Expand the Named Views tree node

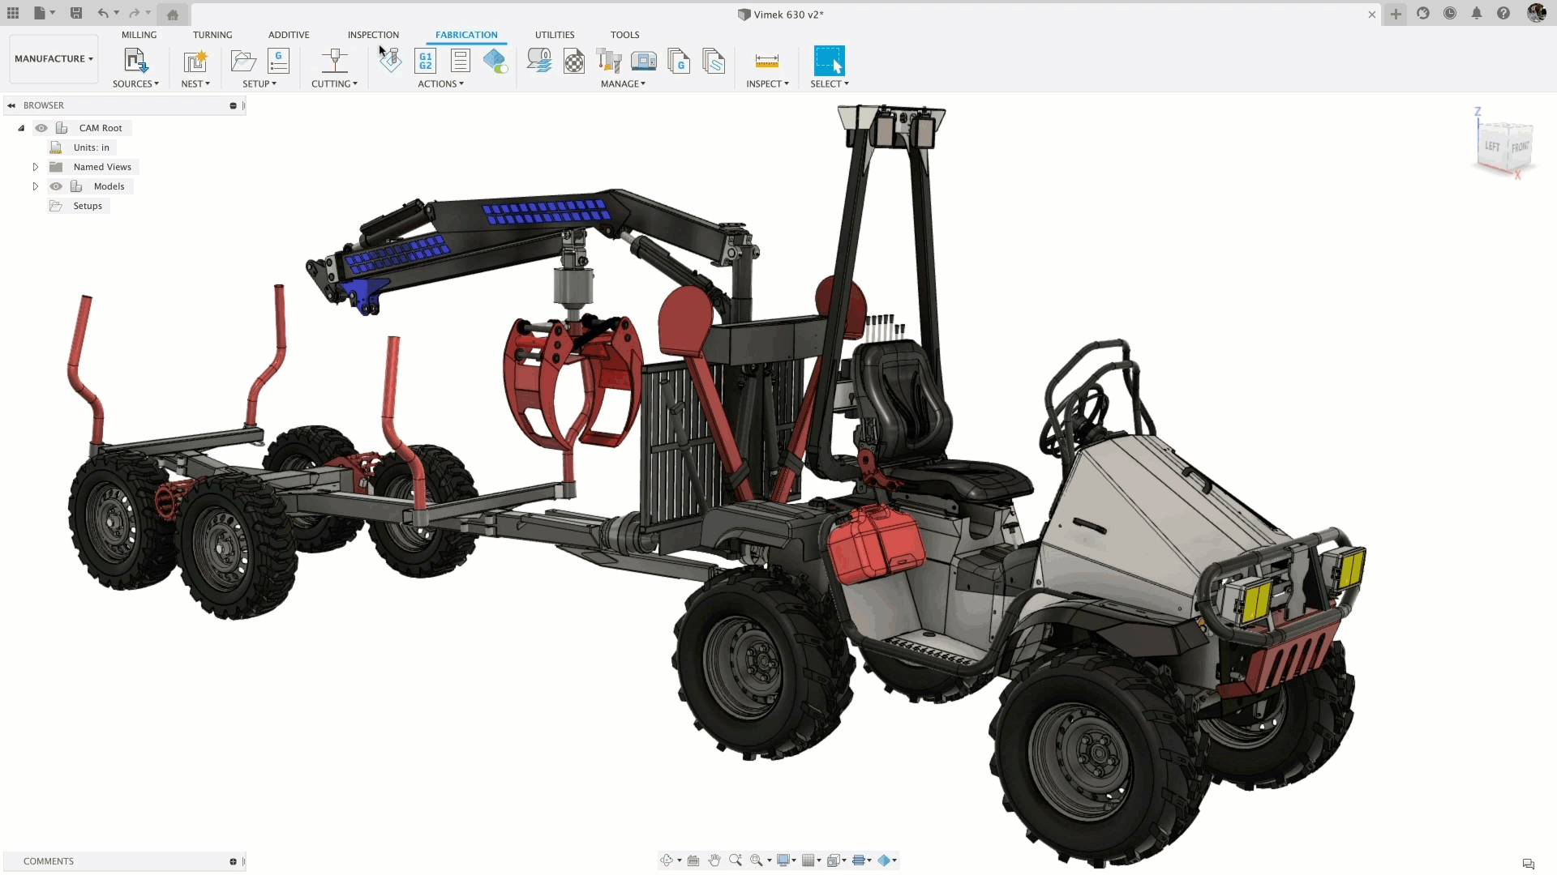click(x=36, y=167)
